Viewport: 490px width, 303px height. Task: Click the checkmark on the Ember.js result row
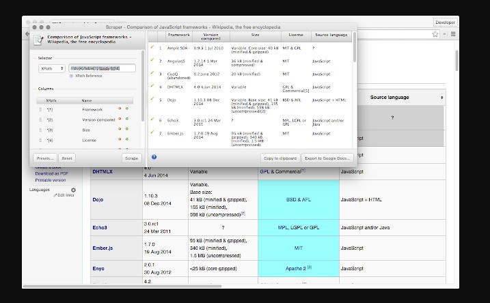tap(152, 132)
